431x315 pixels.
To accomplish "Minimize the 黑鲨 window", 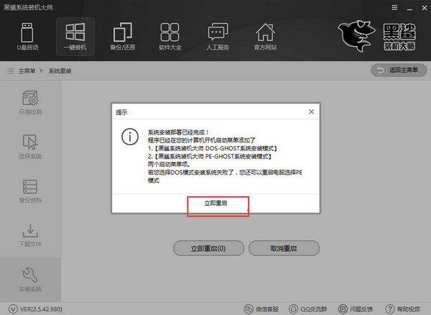I will coord(409,8).
